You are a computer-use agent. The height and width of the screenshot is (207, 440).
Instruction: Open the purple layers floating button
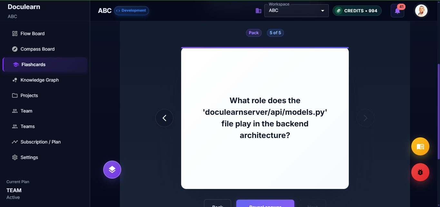[112, 169]
